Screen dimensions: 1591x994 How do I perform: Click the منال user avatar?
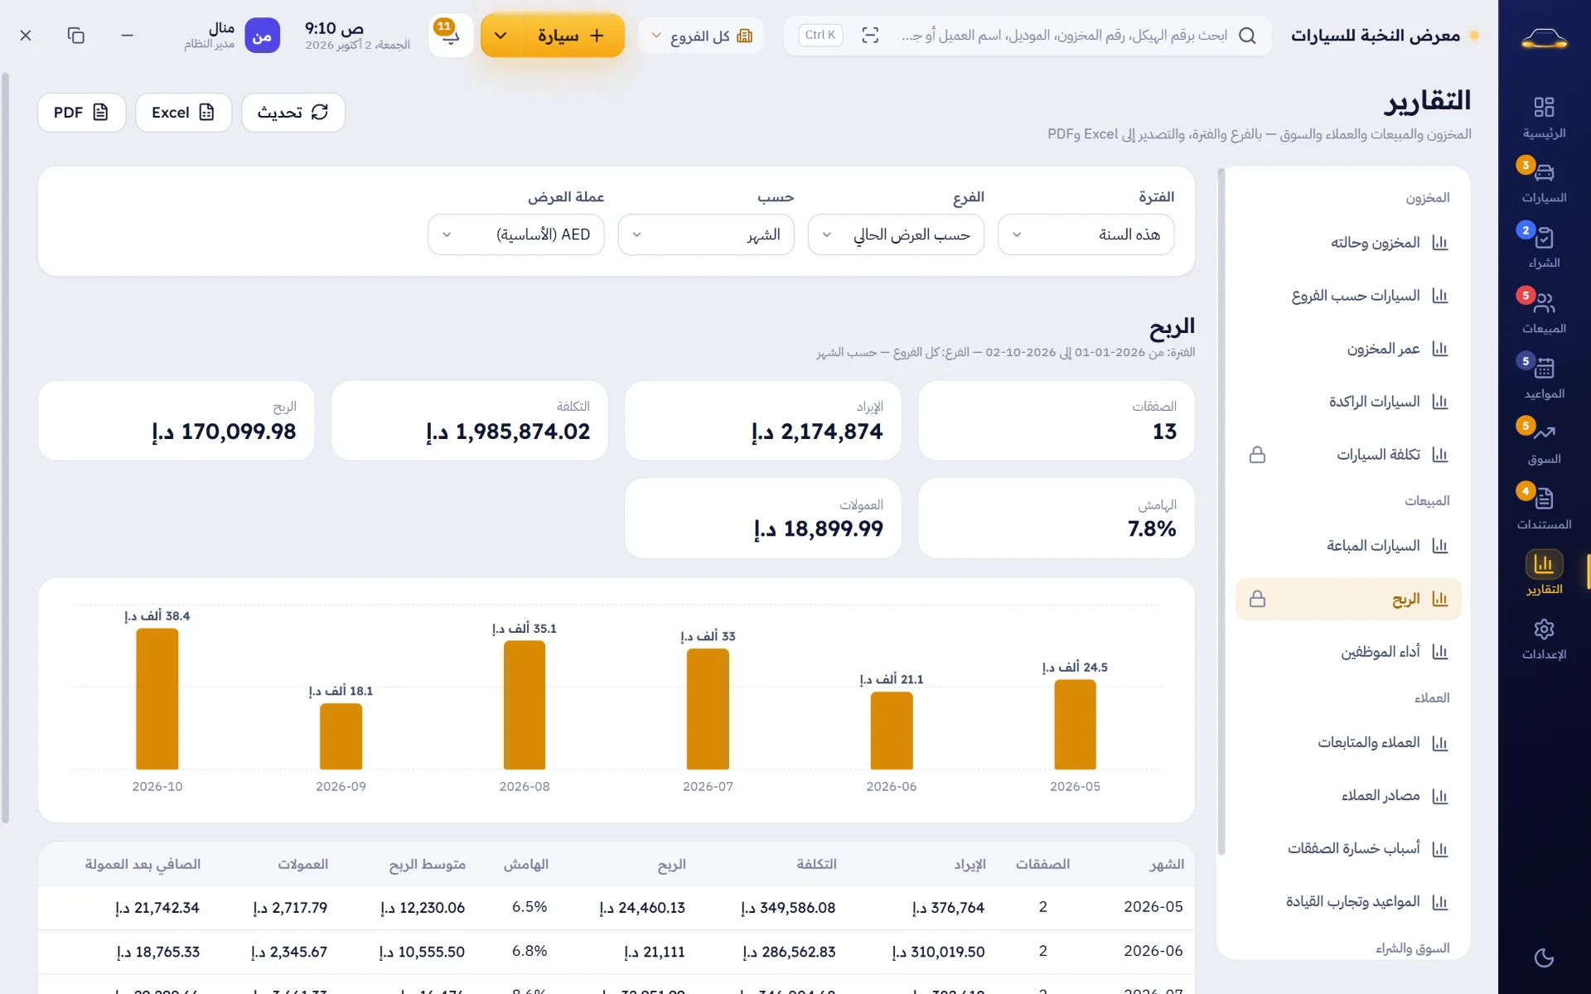coord(262,36)
